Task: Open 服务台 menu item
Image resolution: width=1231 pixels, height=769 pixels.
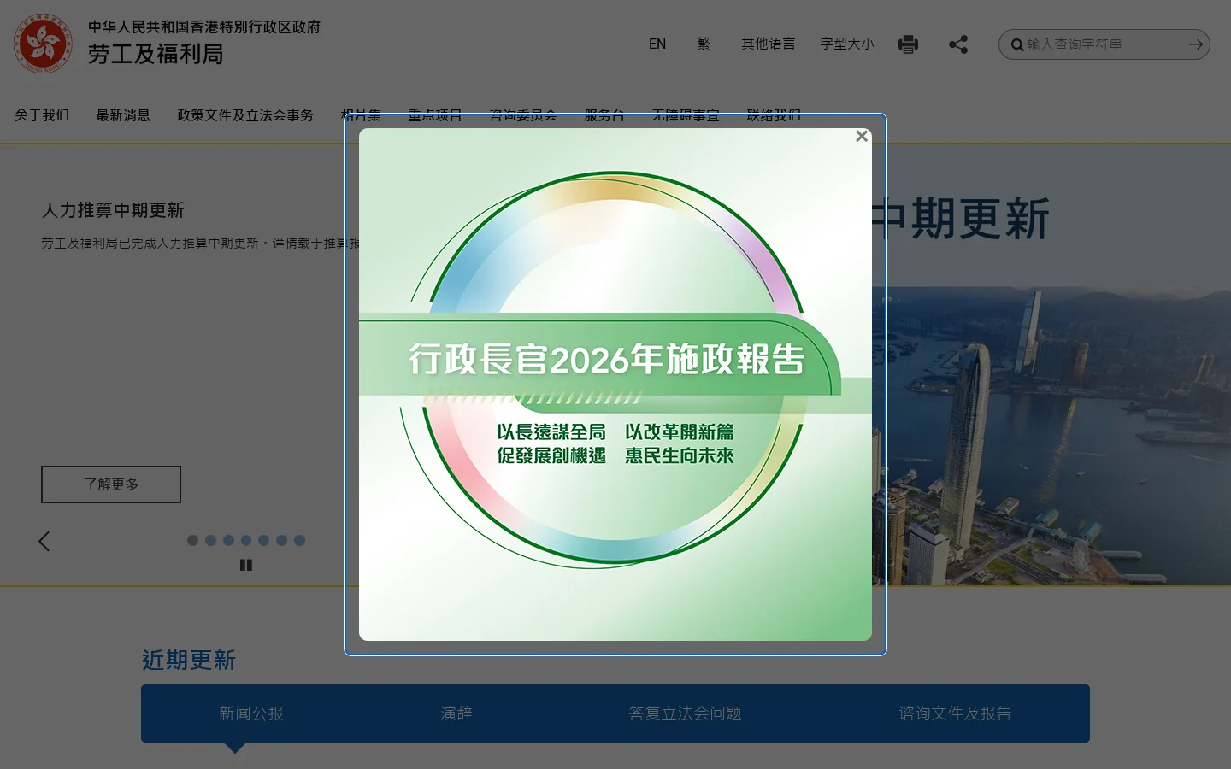Action: [x=604, y=115]
